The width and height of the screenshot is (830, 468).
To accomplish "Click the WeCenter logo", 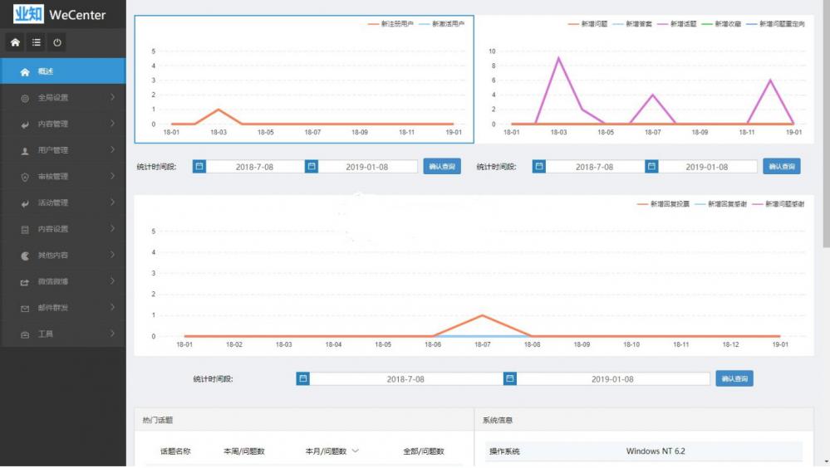I will pyautogui.click(x=59, y=14).
